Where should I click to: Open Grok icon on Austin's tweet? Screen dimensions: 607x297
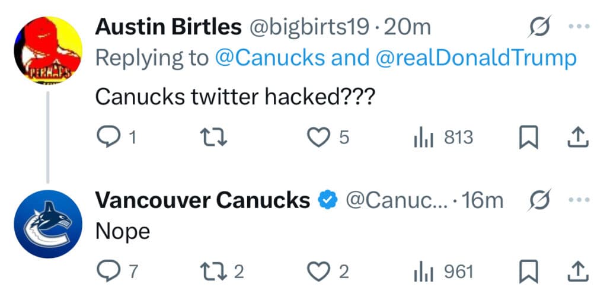pos(541,27)
